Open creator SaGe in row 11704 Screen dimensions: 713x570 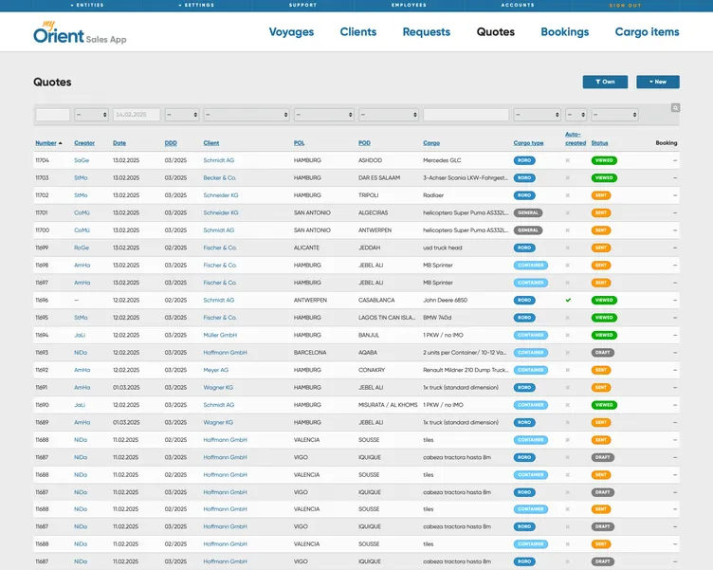tap(82, 160)
